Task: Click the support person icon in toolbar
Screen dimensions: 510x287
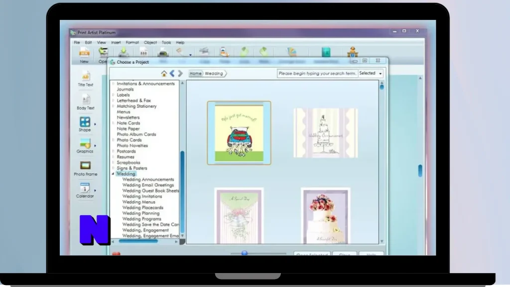Action: [x=353, y=52]
